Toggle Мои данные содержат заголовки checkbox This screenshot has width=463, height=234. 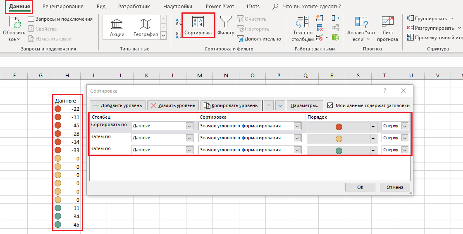click(x=330, y=105)
